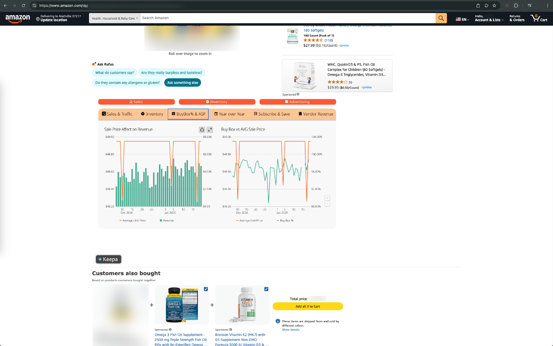Click the Amazon search magnifier icon
This screenshot has width=553, height=346.
tap(441, 18)
